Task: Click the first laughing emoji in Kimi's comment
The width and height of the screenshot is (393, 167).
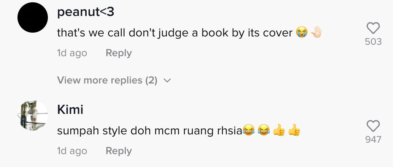Action: click(x=248, y=131)
